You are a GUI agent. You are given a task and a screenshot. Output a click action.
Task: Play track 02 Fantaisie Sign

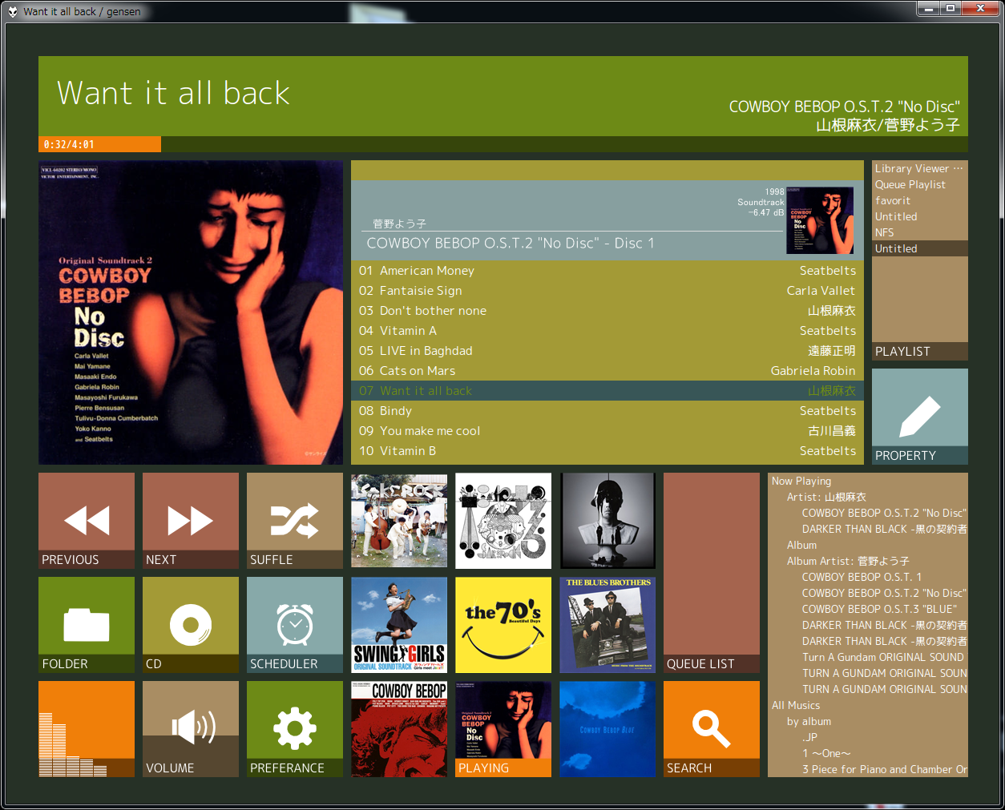pyautogui.click(x=607, y=291)
